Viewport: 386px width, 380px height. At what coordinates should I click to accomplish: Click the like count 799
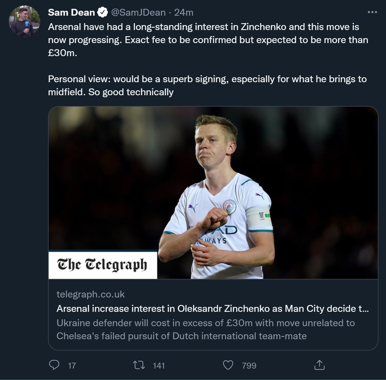coord(249,366)
